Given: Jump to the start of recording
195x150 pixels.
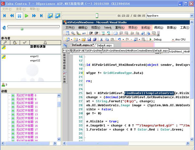Looking at the screenshot, I should 4,16.
